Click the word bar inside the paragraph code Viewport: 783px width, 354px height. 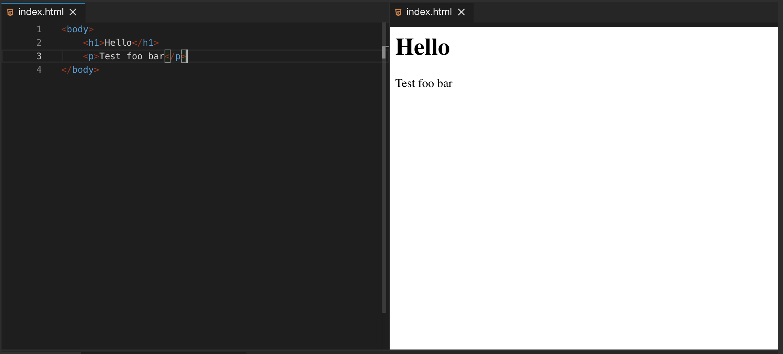[156, 56]
